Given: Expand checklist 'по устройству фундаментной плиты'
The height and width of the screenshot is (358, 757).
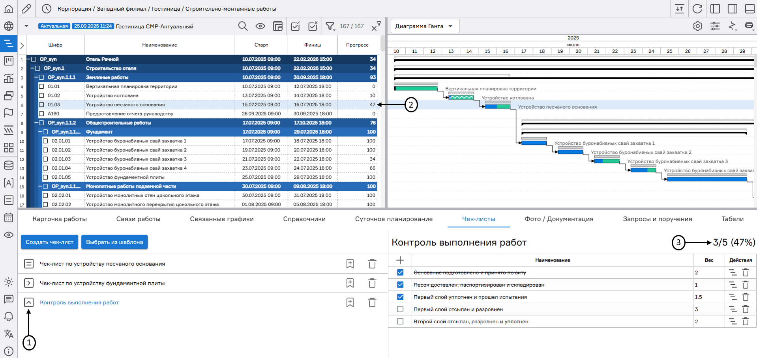Looking at the screenshot, I should point(29,283).
